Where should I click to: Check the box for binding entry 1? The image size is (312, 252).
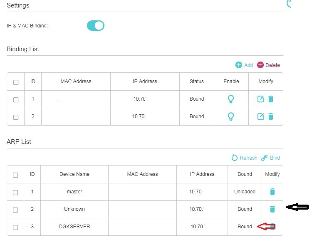pos(16,100)
